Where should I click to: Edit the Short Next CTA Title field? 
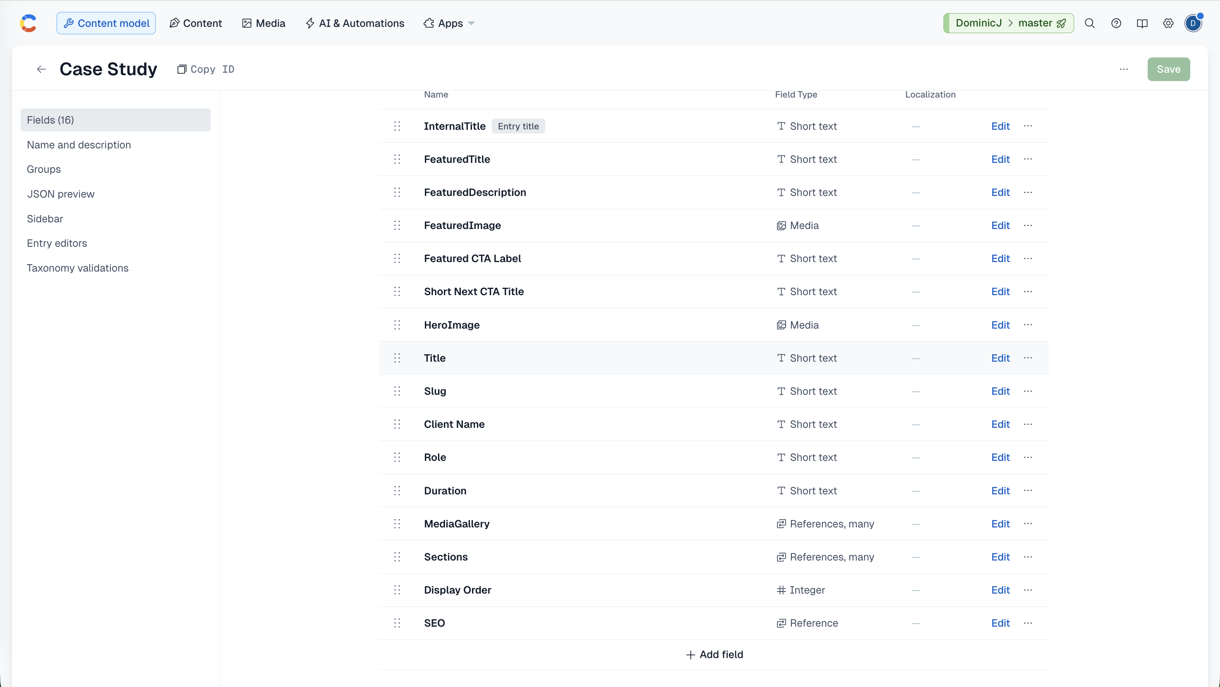point(1000,292)
